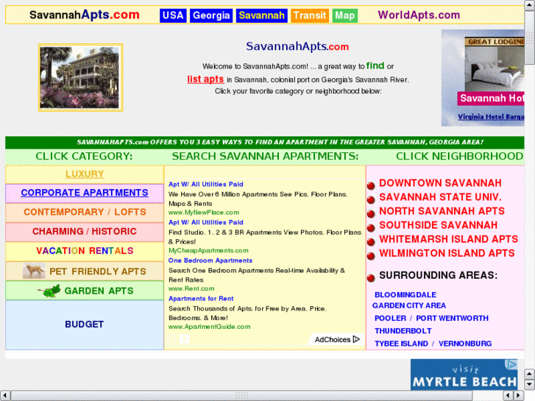
Task: Select the TYBEE ISLAND area link
Action: click(401, 344)
